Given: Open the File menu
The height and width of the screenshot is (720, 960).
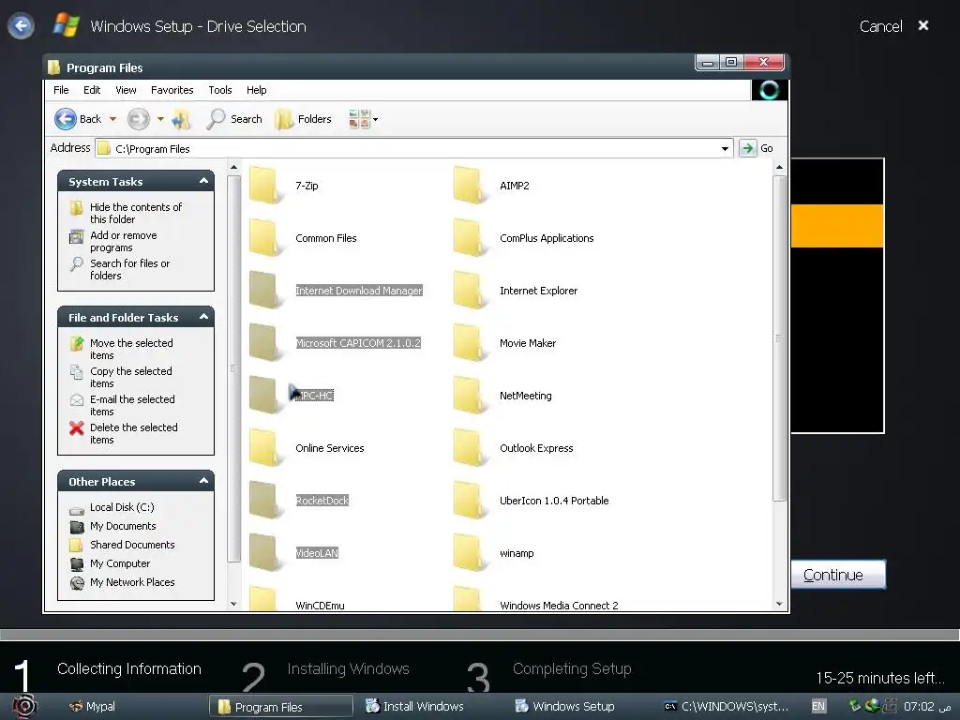Looking at the screenshot, I should point(61,90).
